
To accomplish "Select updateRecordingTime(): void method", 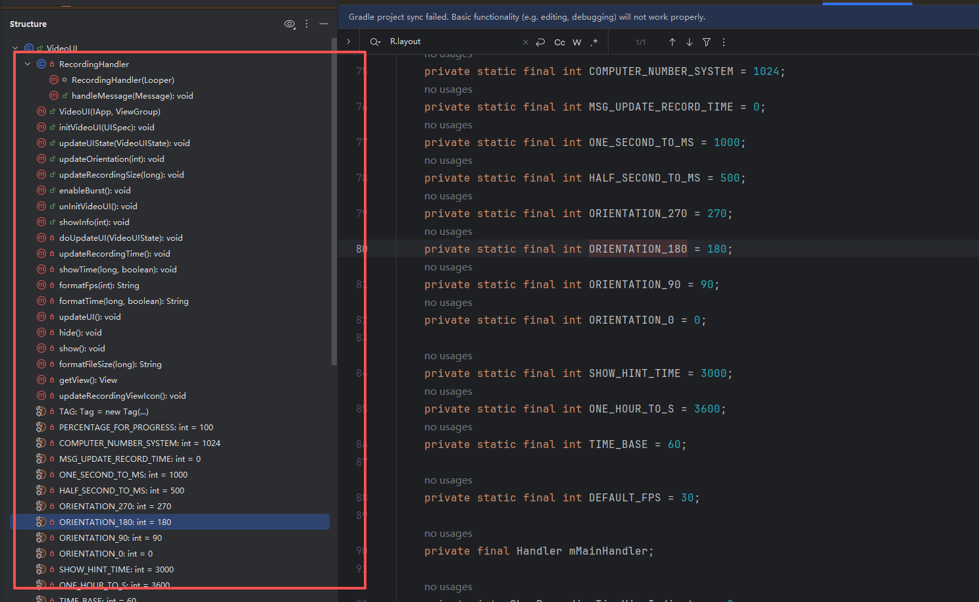I will coord(114,253).
